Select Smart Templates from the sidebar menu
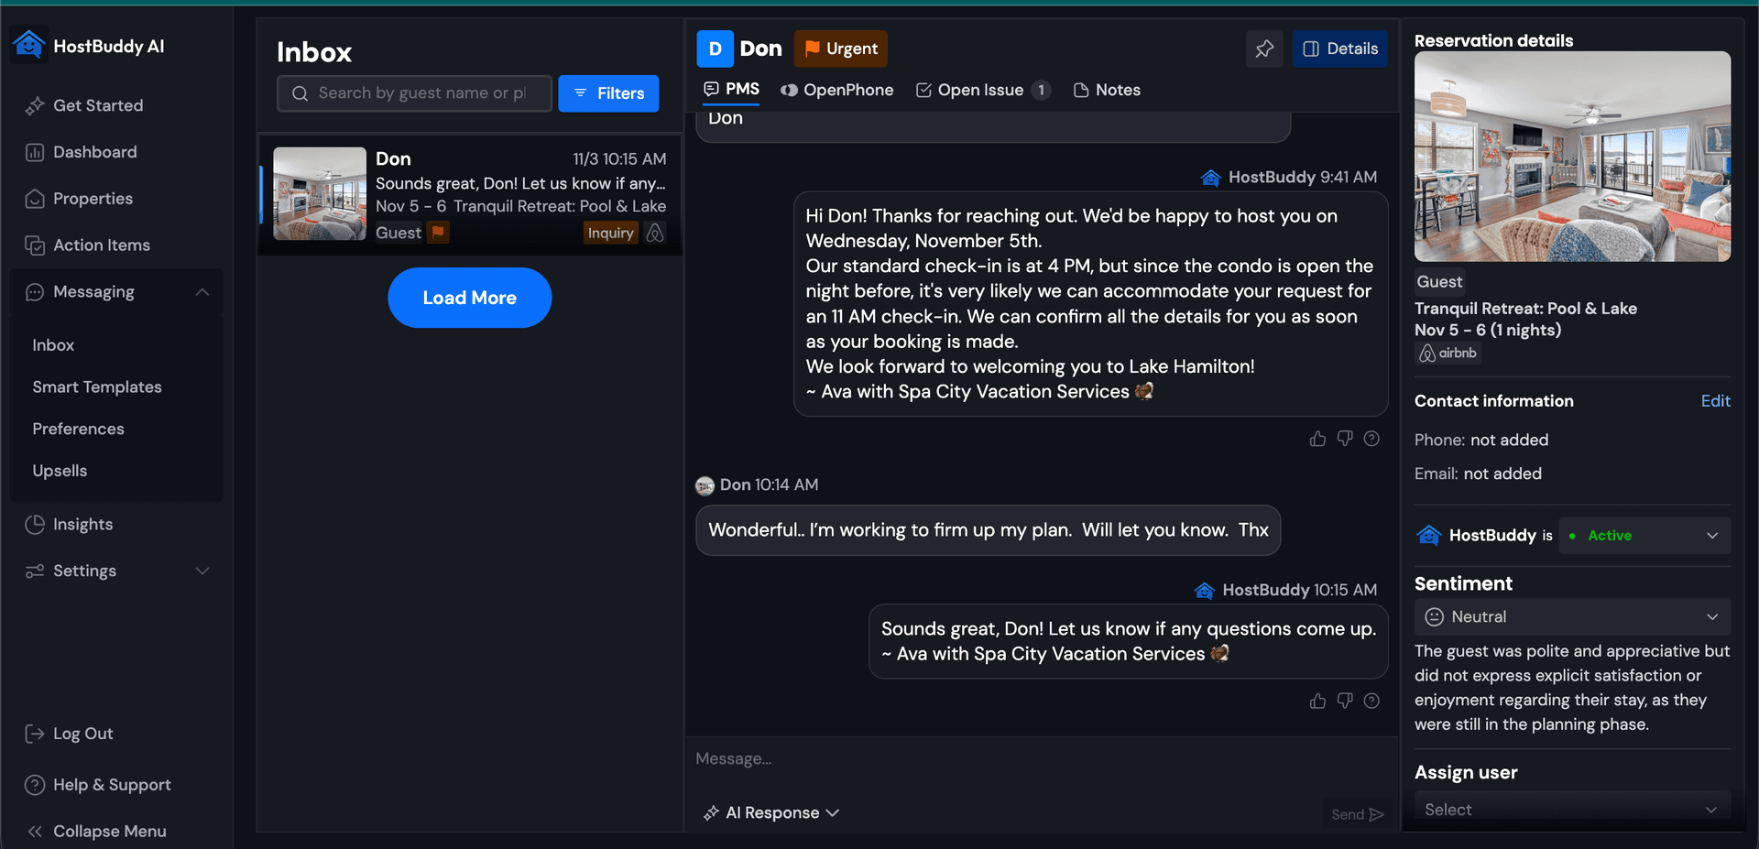Image resolution: width=1759 pixels, height=849 pixels. (x=95, y=386)
